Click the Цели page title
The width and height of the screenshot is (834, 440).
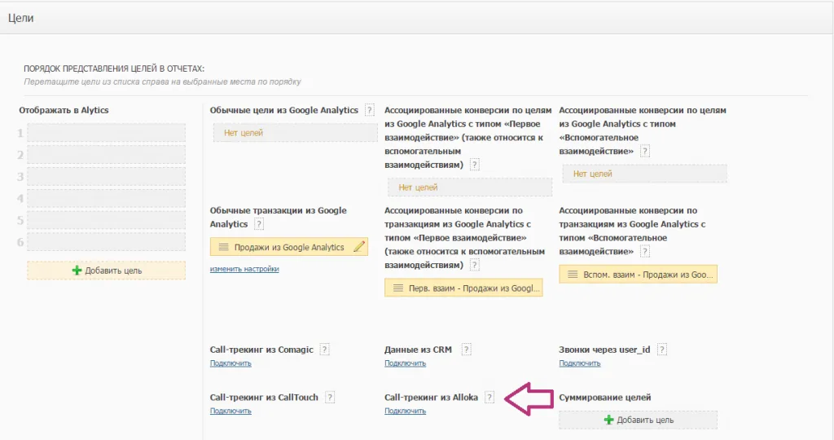point(20,18)
